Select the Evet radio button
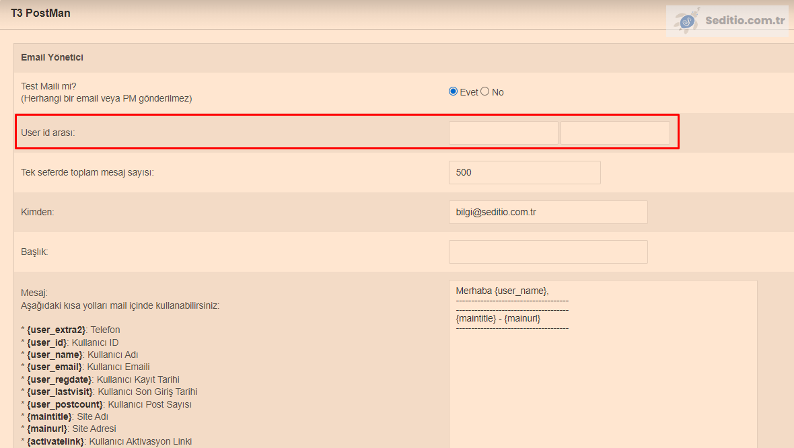This screenshot has height=448, width=794. 453,91
